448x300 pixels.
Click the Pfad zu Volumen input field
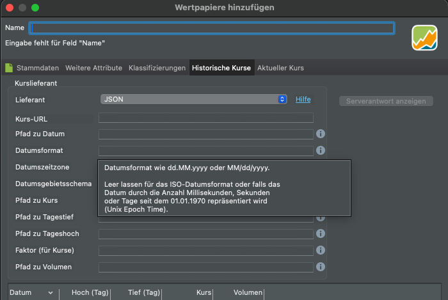coord(205,267)
